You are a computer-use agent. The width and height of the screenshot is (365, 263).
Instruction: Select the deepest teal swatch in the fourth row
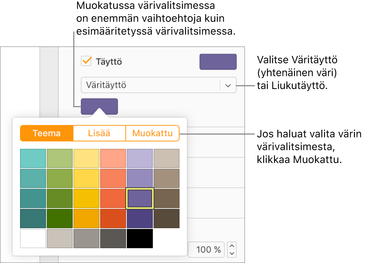(x=33, y=218)
